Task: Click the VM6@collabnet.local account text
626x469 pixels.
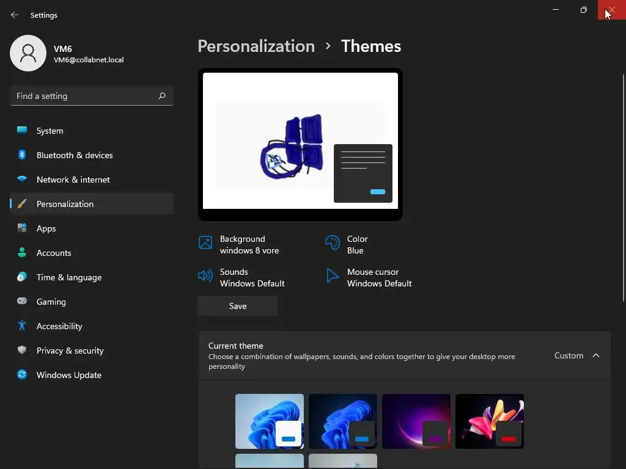Action: point(89,60)
